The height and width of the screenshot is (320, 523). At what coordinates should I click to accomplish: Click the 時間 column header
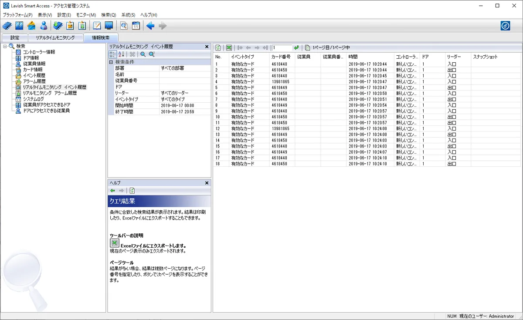click(x=353, y=57)
